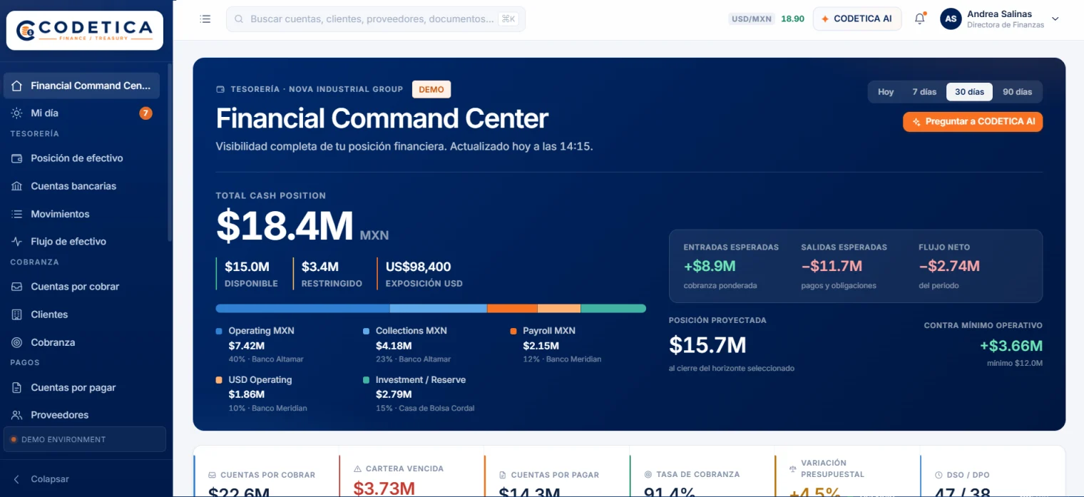This screenshot has width=1084, height=497.
Task: Open notifications bell icon
Action: point(919,19)
